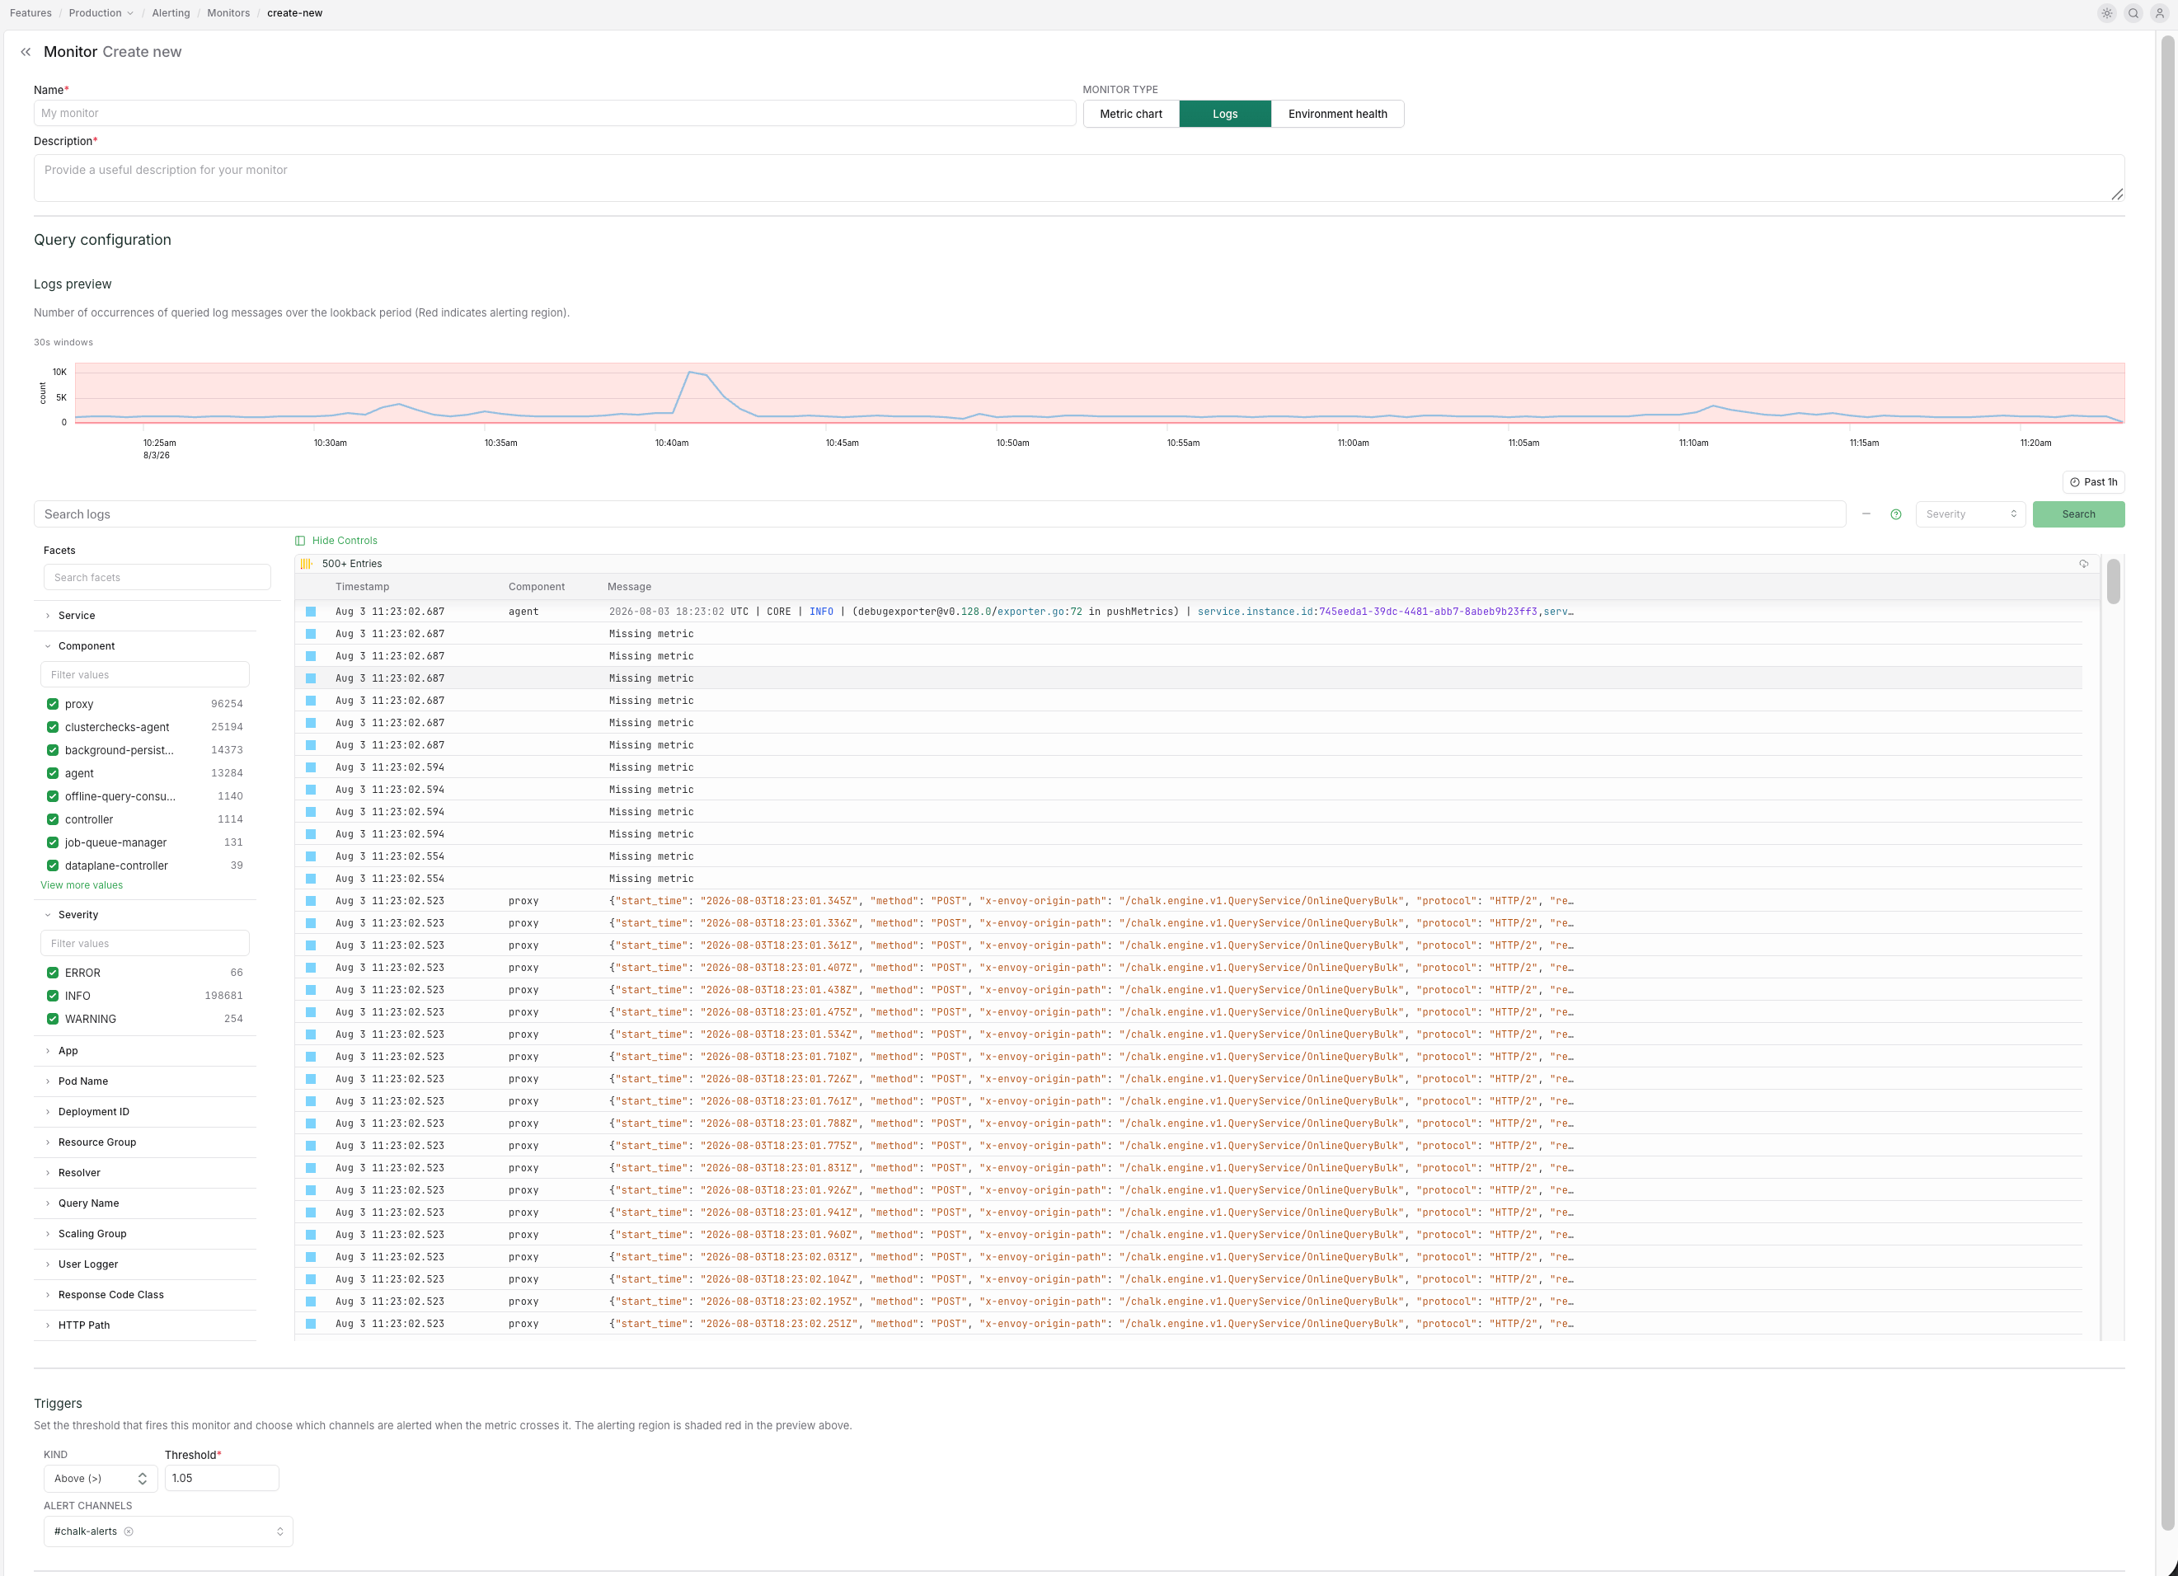Click the Description text area
Viewport: 2178px width, 1576px height.
click(1078, 179)
